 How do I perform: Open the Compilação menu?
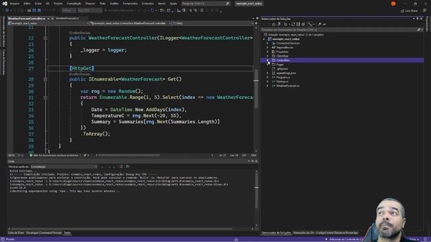point(74,3)
